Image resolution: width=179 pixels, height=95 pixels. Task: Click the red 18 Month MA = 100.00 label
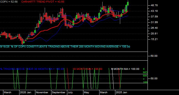coord(87,69)
